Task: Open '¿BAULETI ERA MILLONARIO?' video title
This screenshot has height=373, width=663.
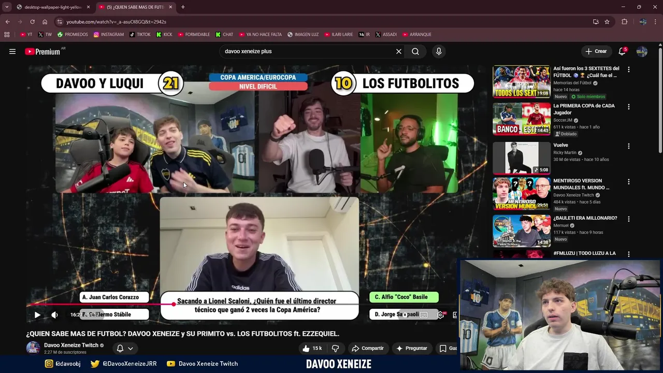Action: (x=585, y=218)
